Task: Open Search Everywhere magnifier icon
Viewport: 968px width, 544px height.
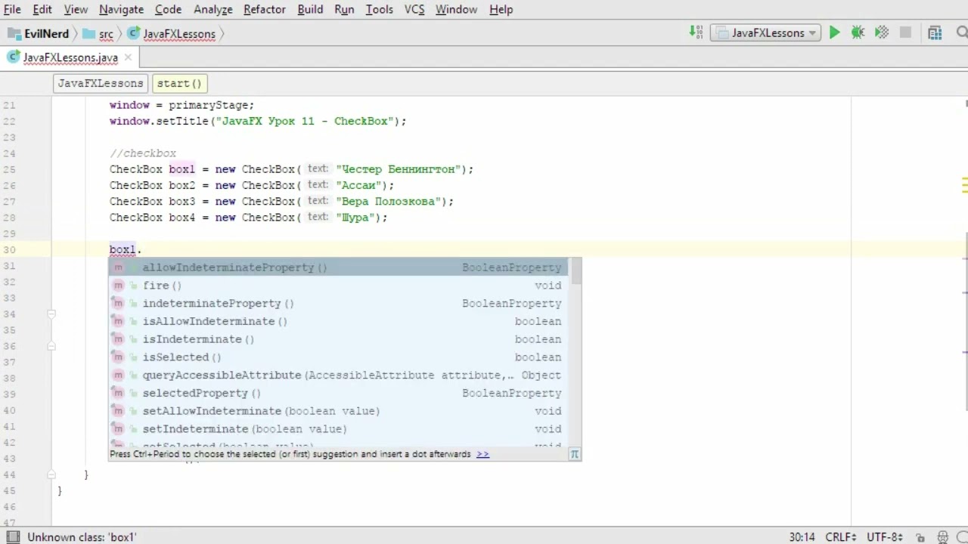Action: (962, 32)
